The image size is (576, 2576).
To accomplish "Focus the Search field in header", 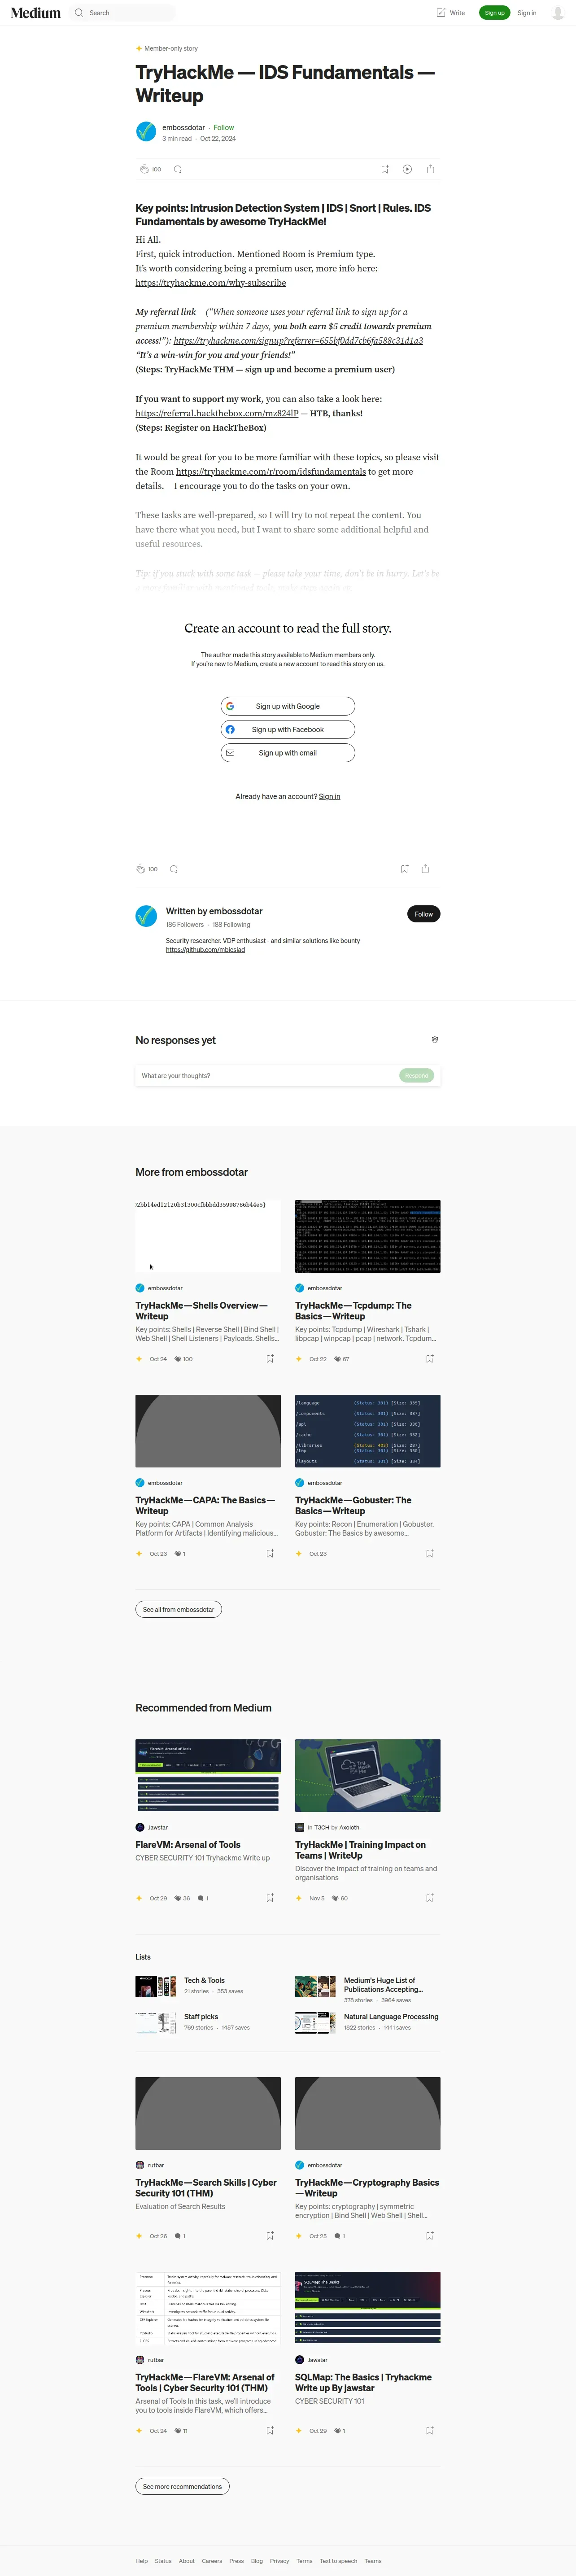I will point(123,13).
